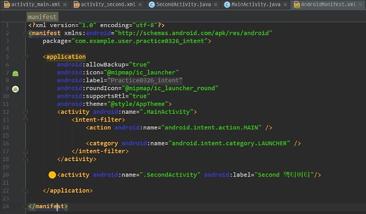Switch to the activity_main.xml tab
The image size is (366, 214).
pyautogui.click(x=35, y=5)
